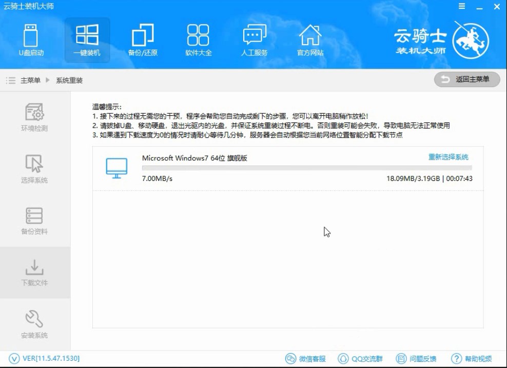Select the 一键装机 feature

point(87,40)
